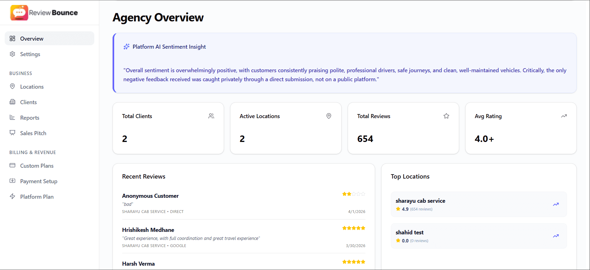This screenshot has height=270, width=590.
Task: Click the Overview grid icon in sidebar
Action: pyautogui.click(x=12, y=38)
